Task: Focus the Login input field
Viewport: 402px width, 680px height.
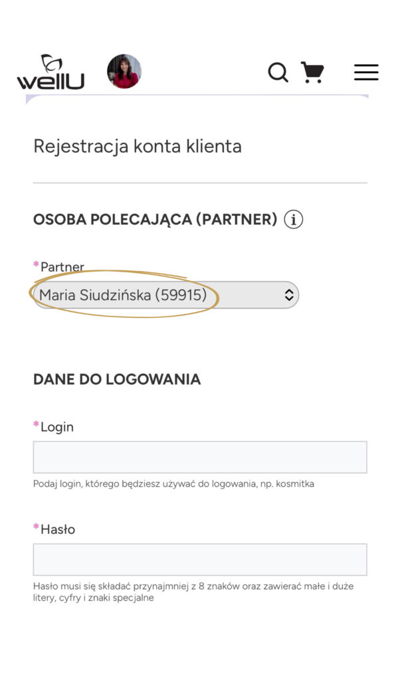Action: tap(200, 457)
